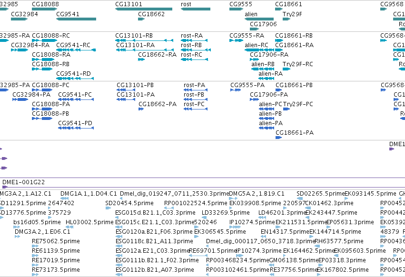Image resolution: width=405 pixels, height=277 pixels.
Task: Click the CG9555-PA protein label
Action: 247,85
